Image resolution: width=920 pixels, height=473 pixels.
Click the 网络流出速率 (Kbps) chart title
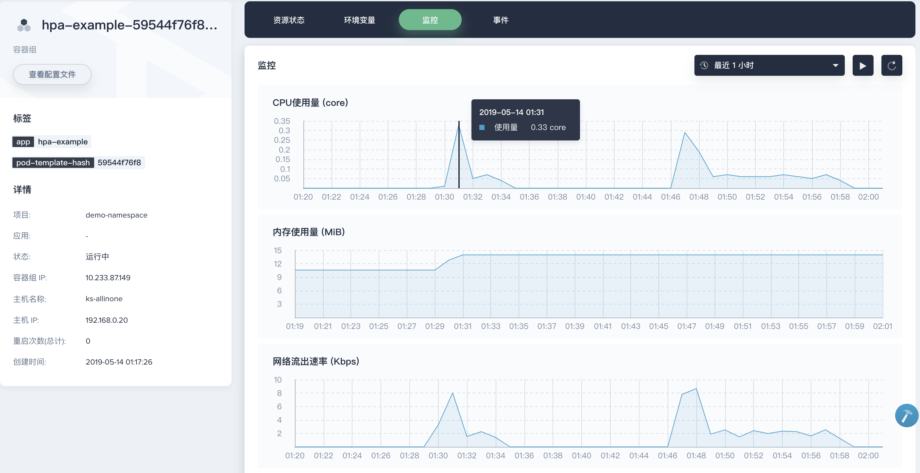coord(316,361)
